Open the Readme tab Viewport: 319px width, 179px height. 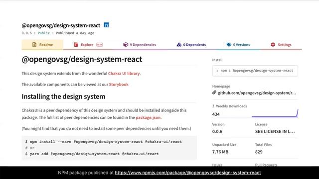coord(42,45)
